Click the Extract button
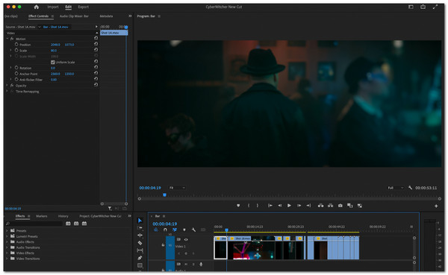The height and width of the screenshot is (275, 448). tap(330, 206)
